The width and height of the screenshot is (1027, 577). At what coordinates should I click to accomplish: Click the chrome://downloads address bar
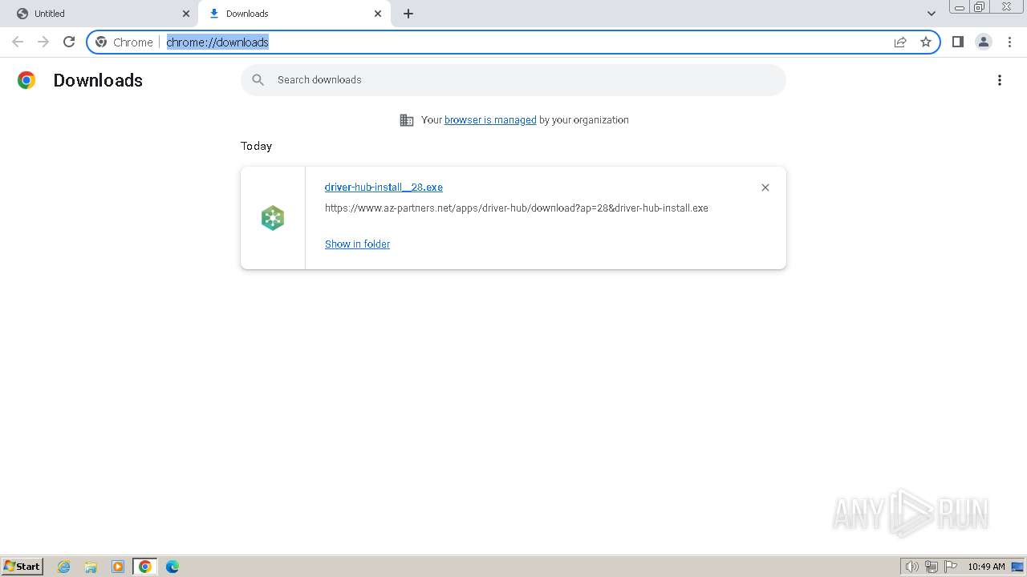point(513,42)
